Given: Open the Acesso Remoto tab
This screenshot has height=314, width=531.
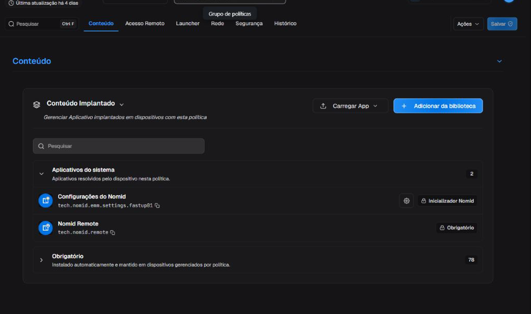Looking at the screenshot, I should (144, 23).
